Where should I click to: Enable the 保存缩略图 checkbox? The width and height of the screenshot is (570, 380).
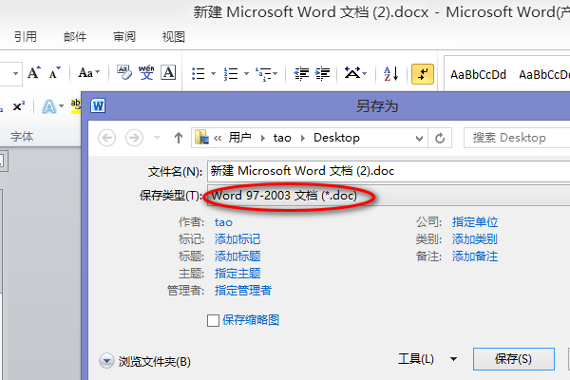(213, 320)
